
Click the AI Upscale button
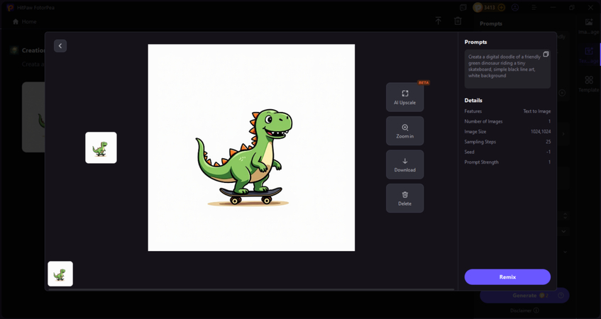[404, 97]
